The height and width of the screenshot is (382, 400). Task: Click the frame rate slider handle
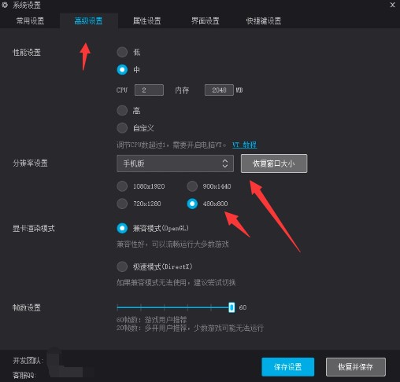coord(231,307)
